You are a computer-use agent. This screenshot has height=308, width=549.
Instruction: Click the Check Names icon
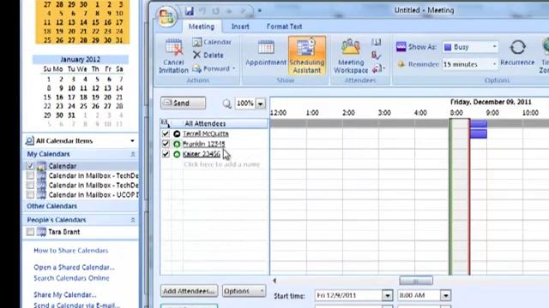coord(376,56)
